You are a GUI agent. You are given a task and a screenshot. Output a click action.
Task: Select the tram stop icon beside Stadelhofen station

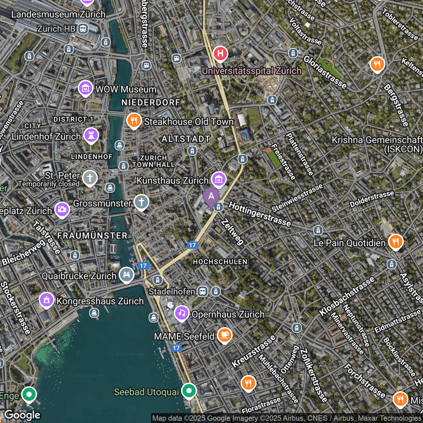coord(215,291)
